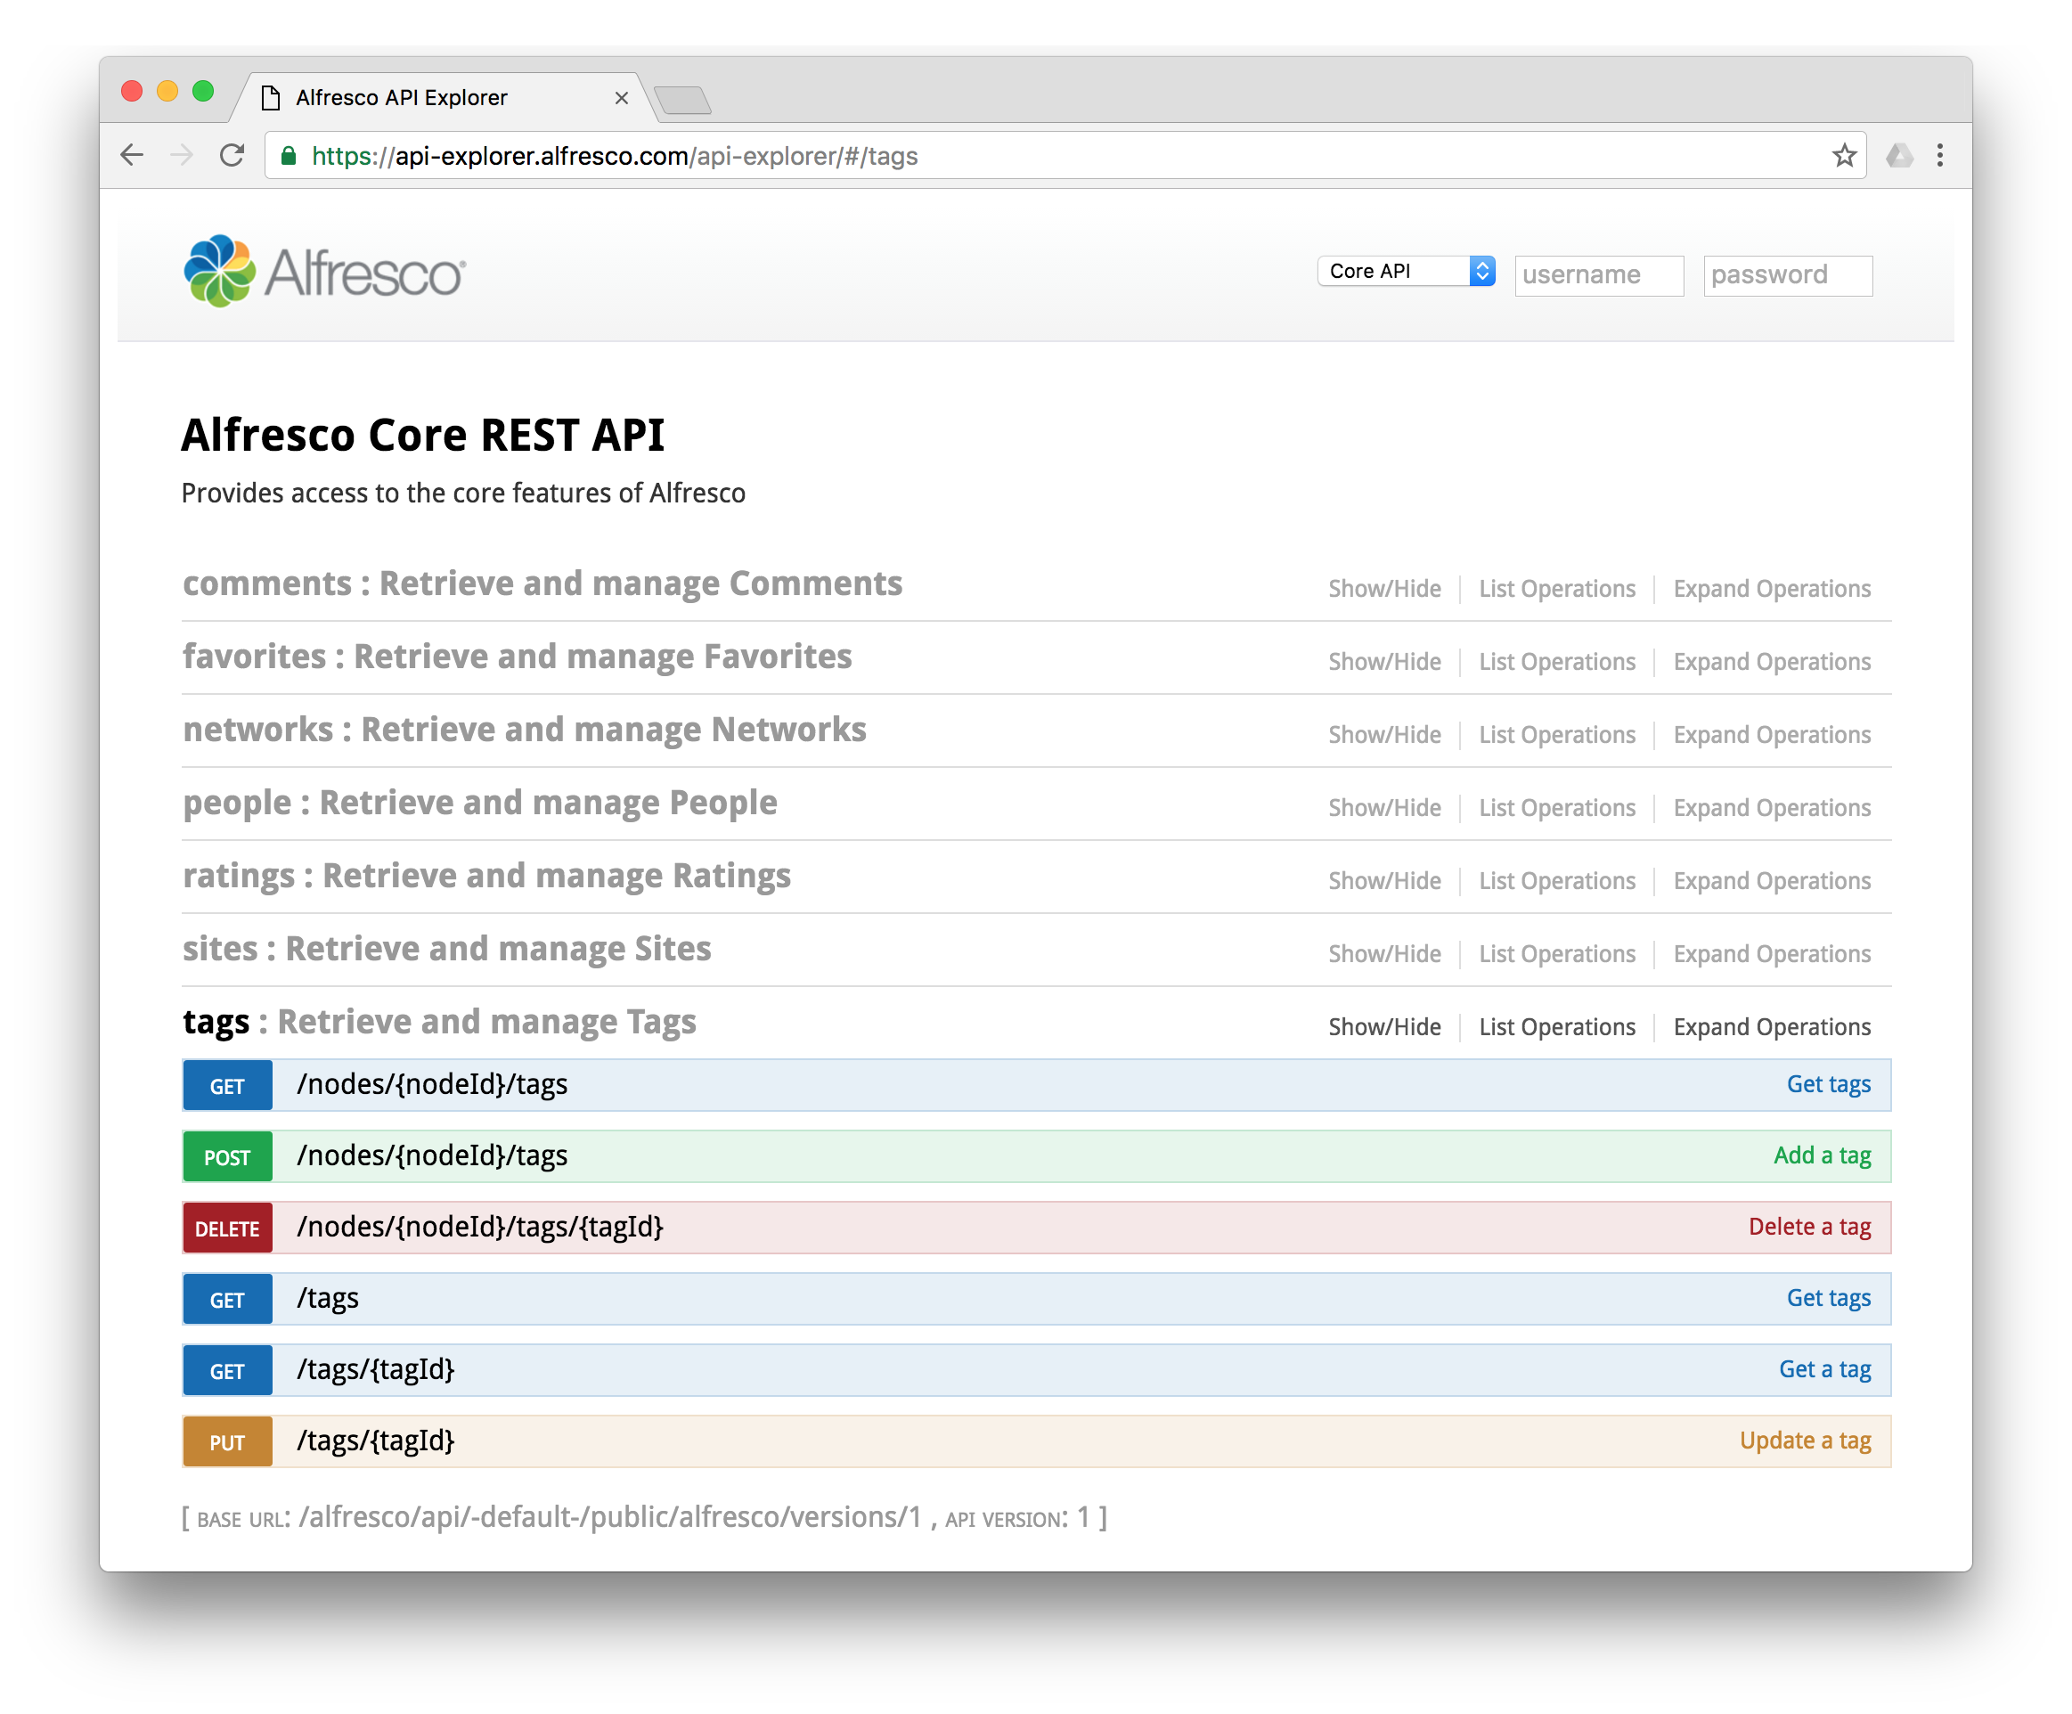Image resolution: width=2072 pixels, height=1714 pixels.
Task: Expand Operations for people endpoint
Action: 1773,807
